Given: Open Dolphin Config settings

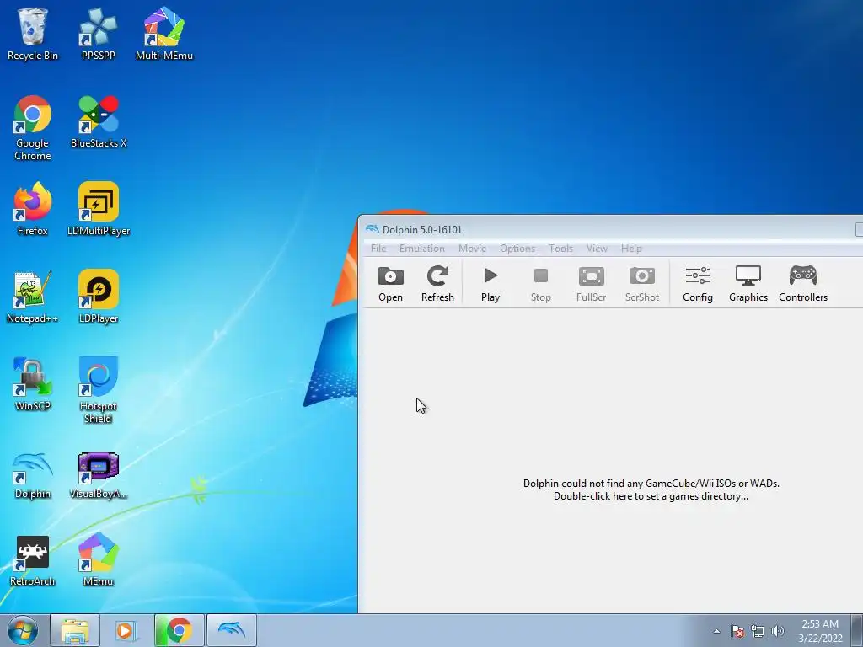Looking at the screenshot, I should [x=697, y=284].
